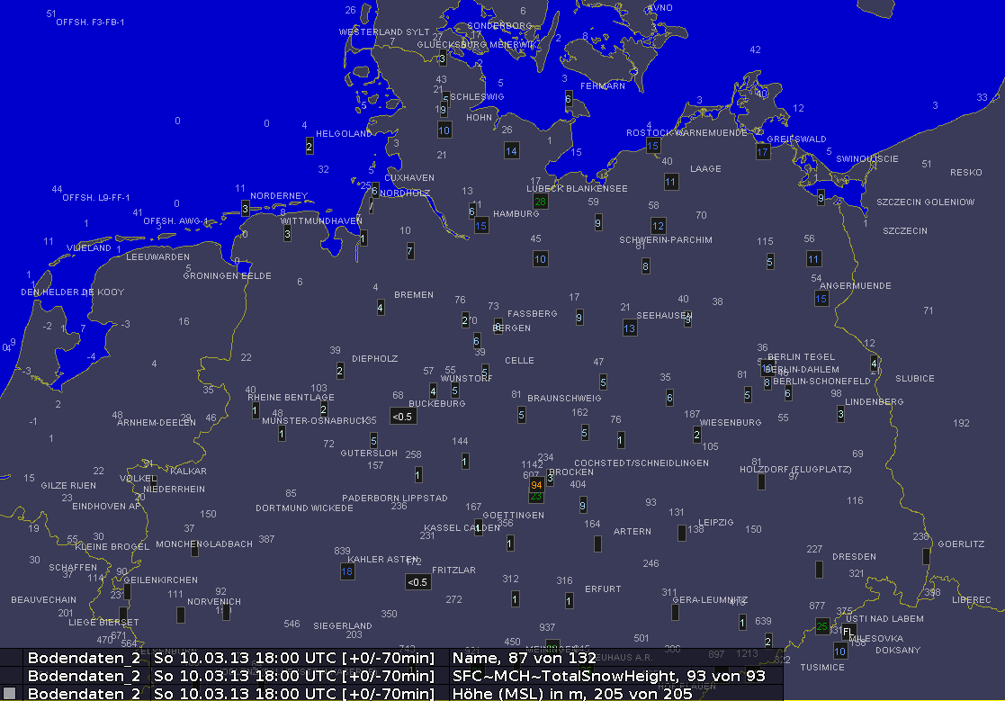1005x701 pixels.
Task: Click the blue 18 marker at Kahler Asten
Action: [347, 571]
